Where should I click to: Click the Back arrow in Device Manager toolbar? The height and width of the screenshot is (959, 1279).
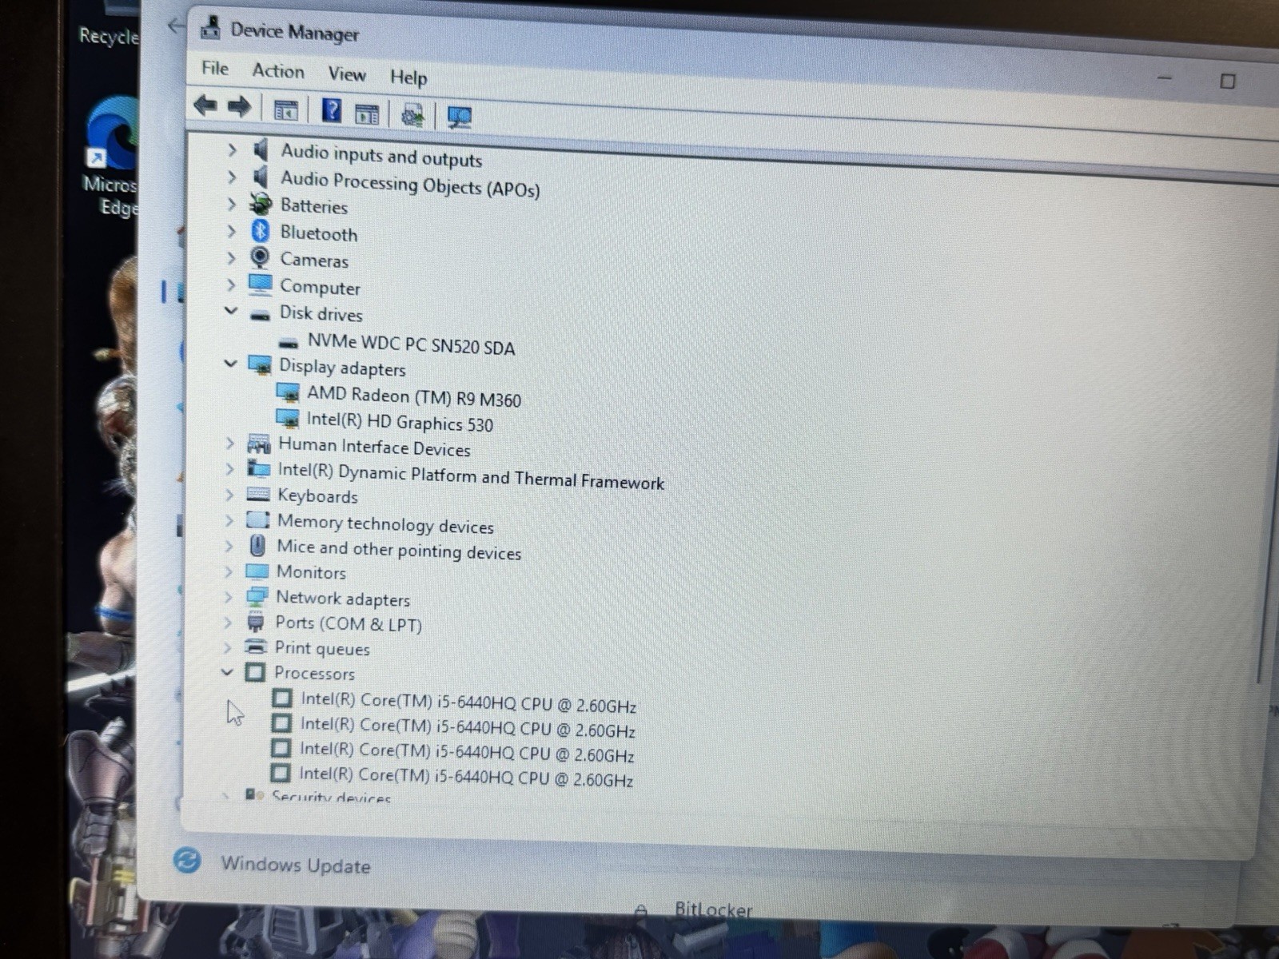(205, 105)
